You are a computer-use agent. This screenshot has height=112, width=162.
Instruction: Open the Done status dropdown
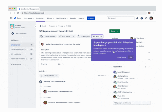[115, 31]
